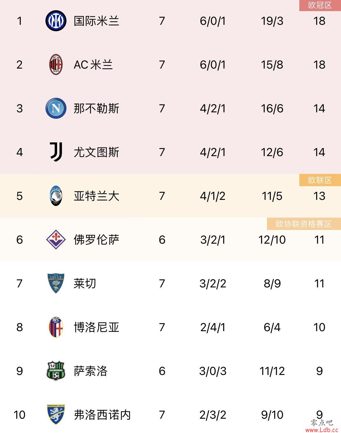Open the Atalanta club badge
The width and height of the screenshot is (341, 433).
56,196
